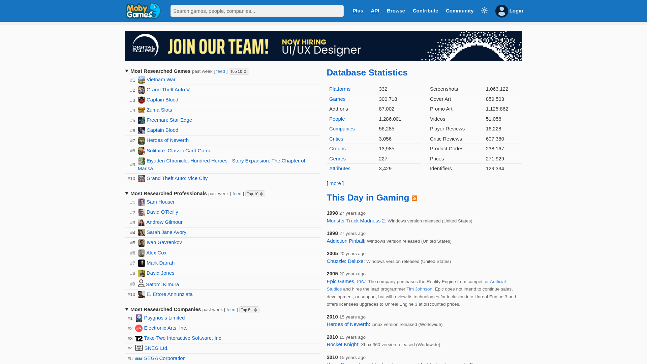This screenshot has width=647, height=364.
Task: Collapse the Most Researched Professionals section
Action: (127, 193)
